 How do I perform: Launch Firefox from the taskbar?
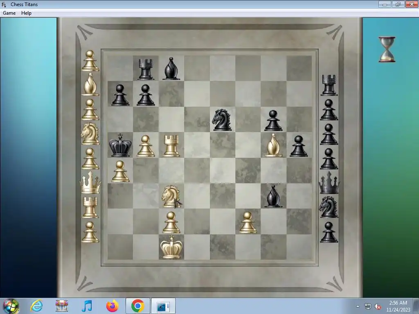[x=112, y=306]
